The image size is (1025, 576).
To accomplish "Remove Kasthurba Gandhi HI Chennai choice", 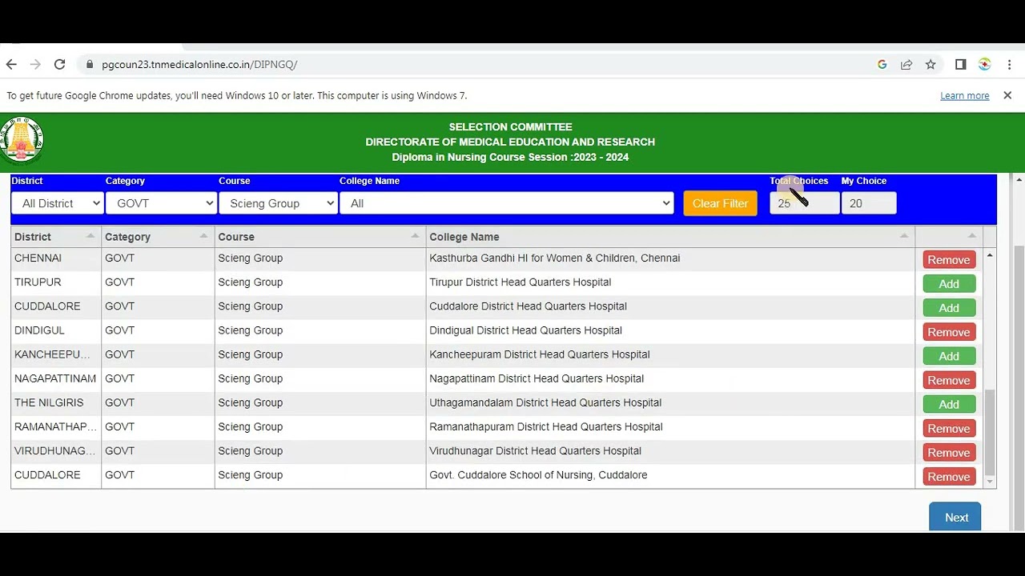I will (949, 260).
